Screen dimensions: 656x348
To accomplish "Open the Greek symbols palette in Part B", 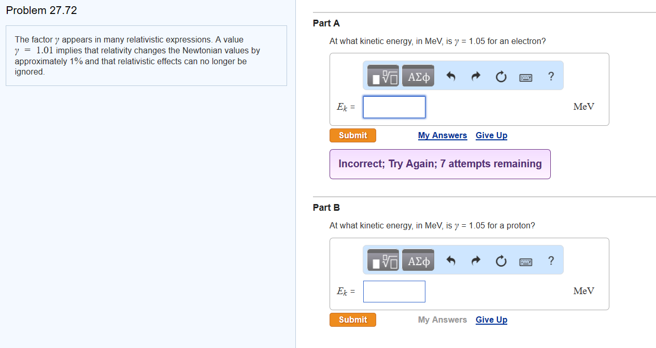I will point(418,260).
